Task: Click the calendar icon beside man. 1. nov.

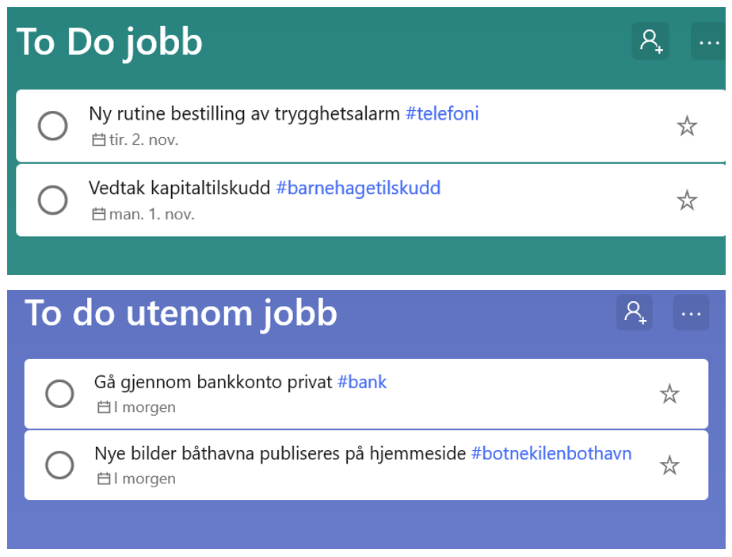Action: point(99,214)
